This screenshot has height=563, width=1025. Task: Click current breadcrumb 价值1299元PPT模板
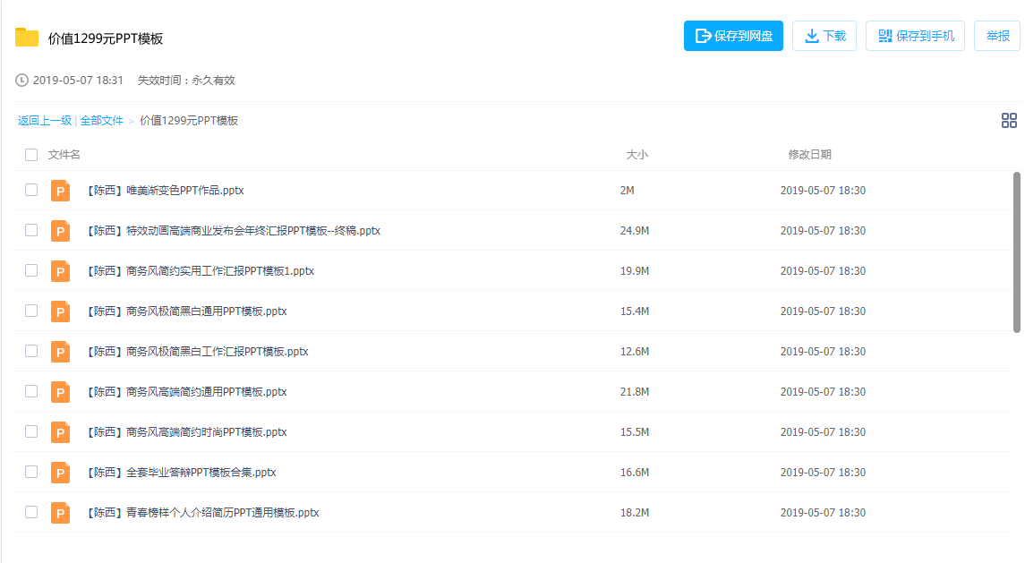tap(189, 121)
